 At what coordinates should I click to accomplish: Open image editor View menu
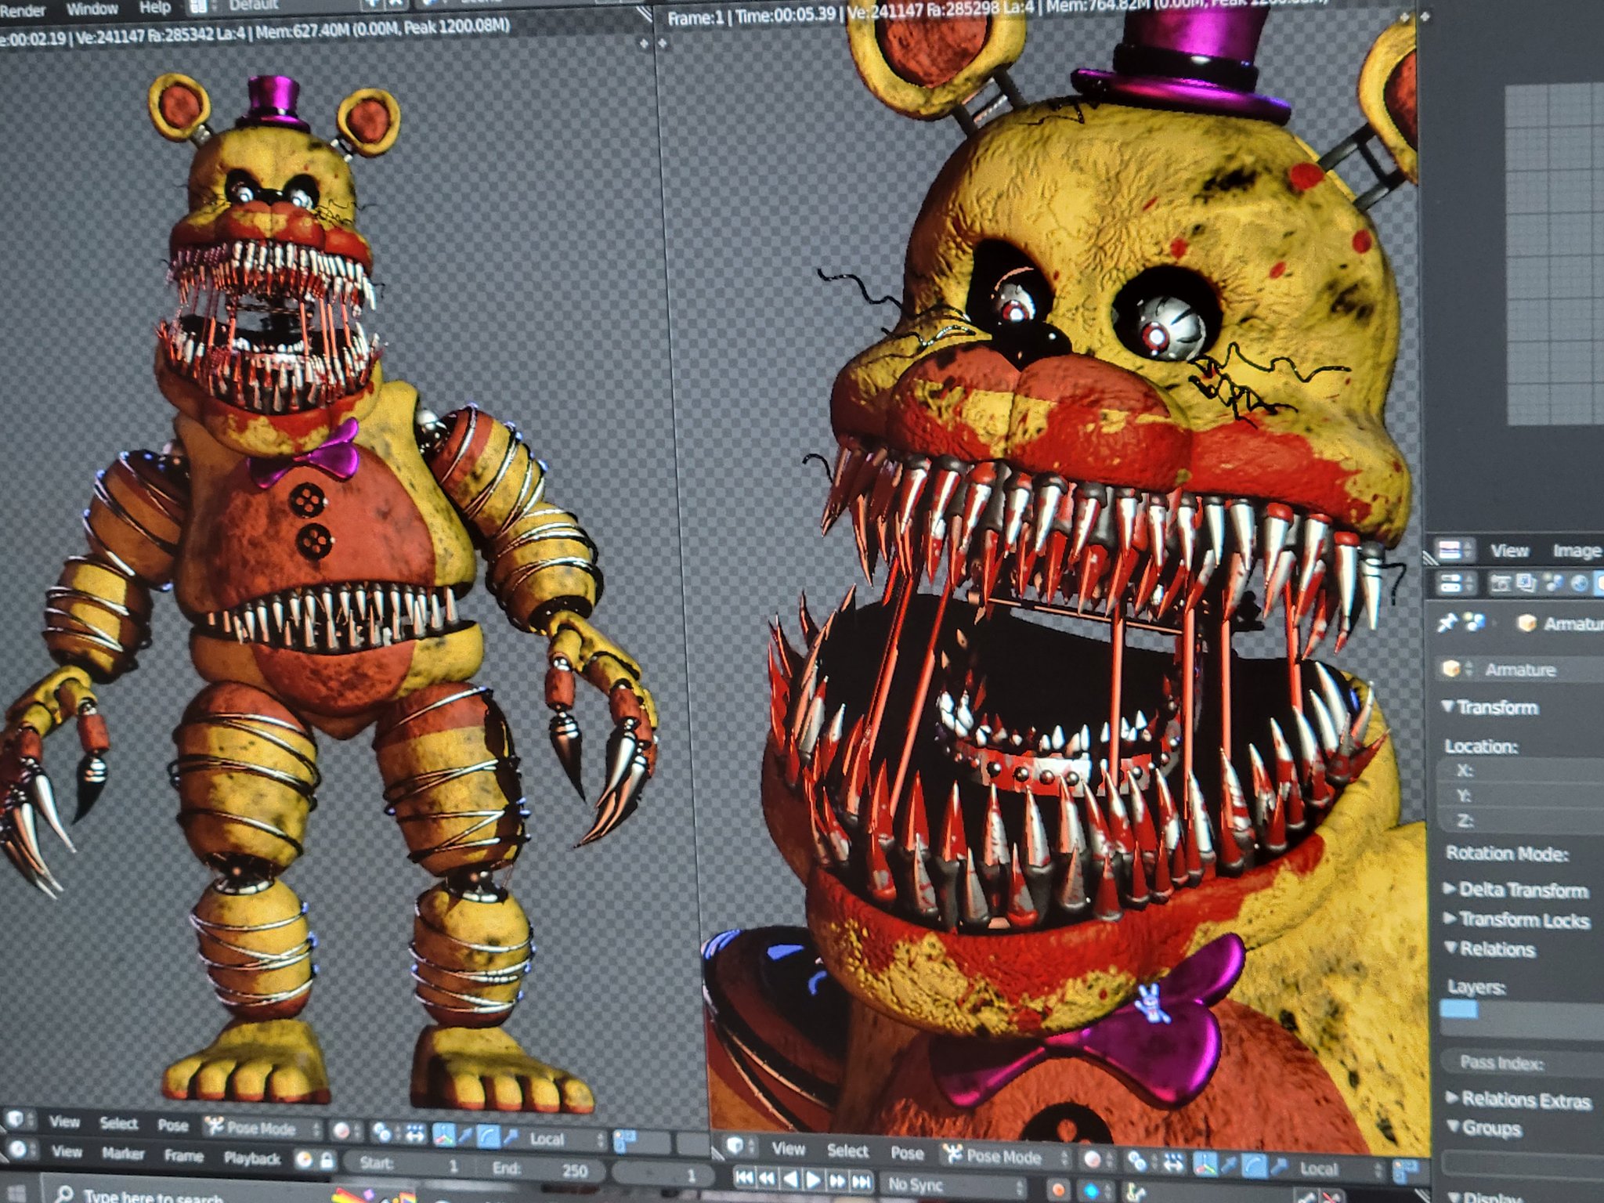point(1510,551)
